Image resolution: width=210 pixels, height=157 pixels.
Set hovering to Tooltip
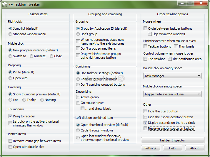pyautogui.click(x=24, y=100)
